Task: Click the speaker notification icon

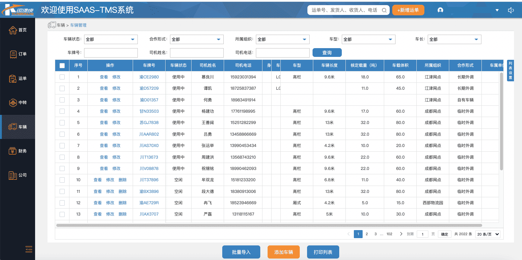Action: pyautogui.click(x=511, y=10)
